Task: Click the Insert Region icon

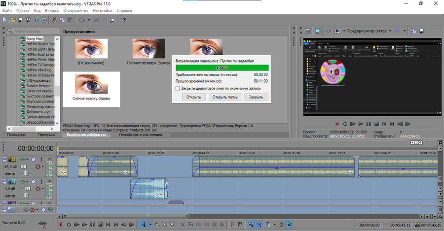Action: pos(240,225)
